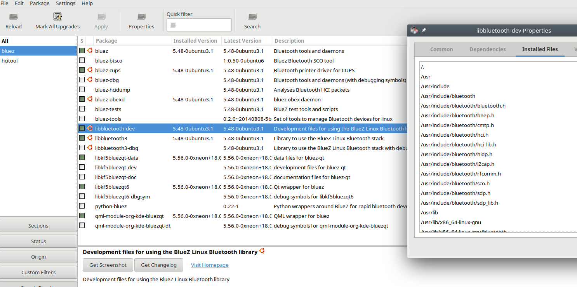Click the Mark All Upgrades icon
577x287 pixels.
coord(57,16)
